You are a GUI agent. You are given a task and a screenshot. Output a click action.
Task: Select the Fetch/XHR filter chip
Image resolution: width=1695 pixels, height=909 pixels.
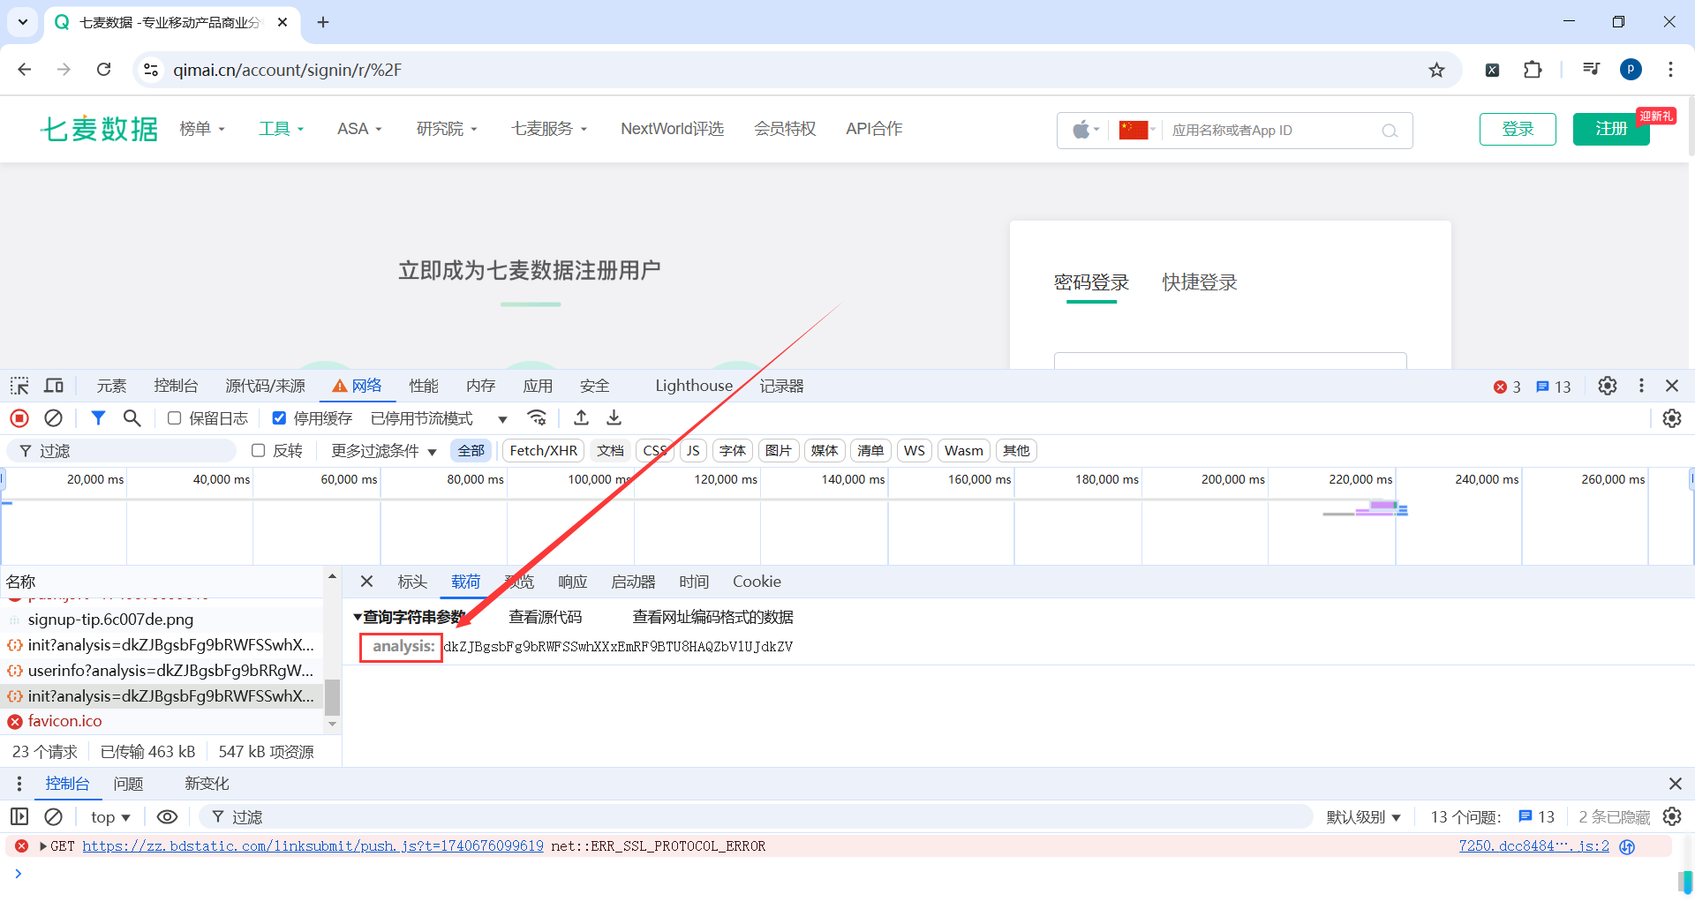coord(544,451)
